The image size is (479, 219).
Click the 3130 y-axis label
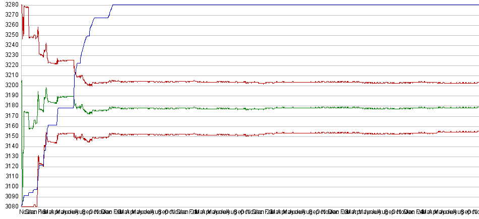pyautogui.click(x=10, y=156)
